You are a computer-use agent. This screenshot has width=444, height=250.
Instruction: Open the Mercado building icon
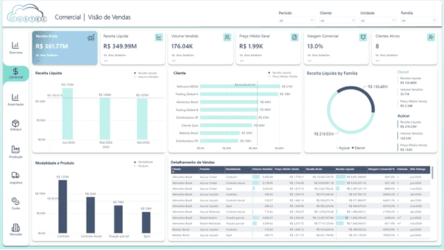click(15, 227)
